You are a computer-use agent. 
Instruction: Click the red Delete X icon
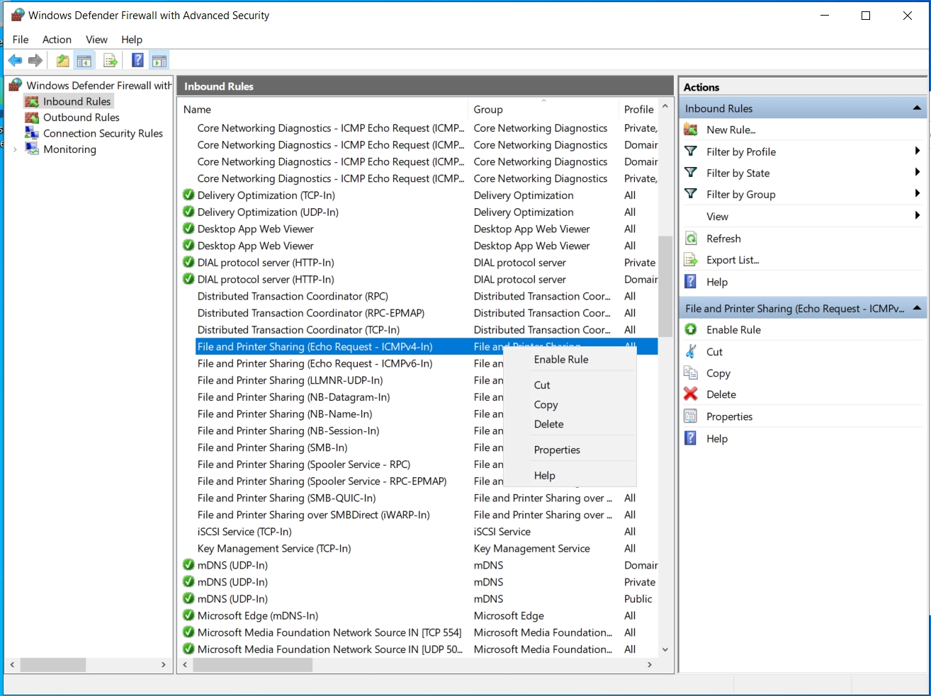(691, 394)
